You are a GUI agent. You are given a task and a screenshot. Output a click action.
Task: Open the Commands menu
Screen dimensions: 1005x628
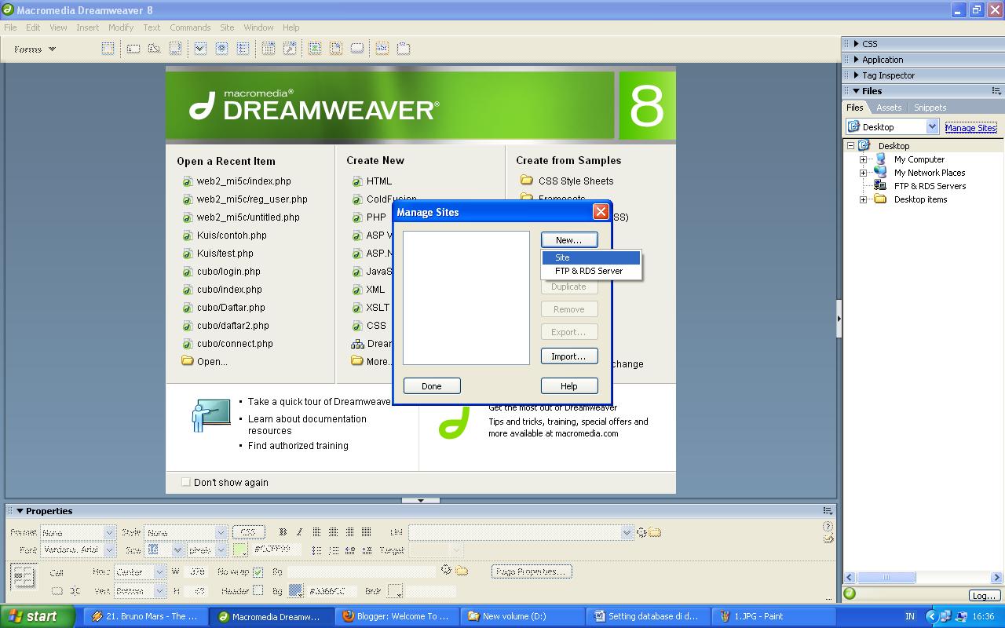190,27
